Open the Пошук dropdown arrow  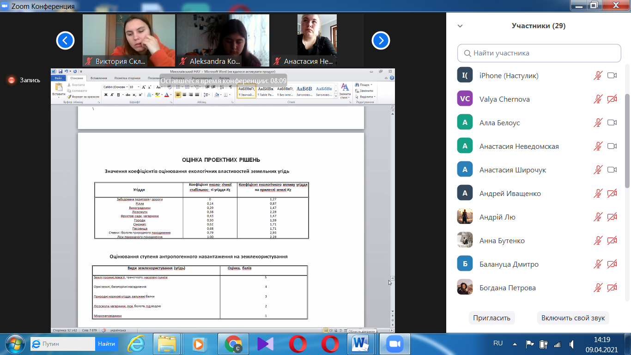tap(371, 85)
